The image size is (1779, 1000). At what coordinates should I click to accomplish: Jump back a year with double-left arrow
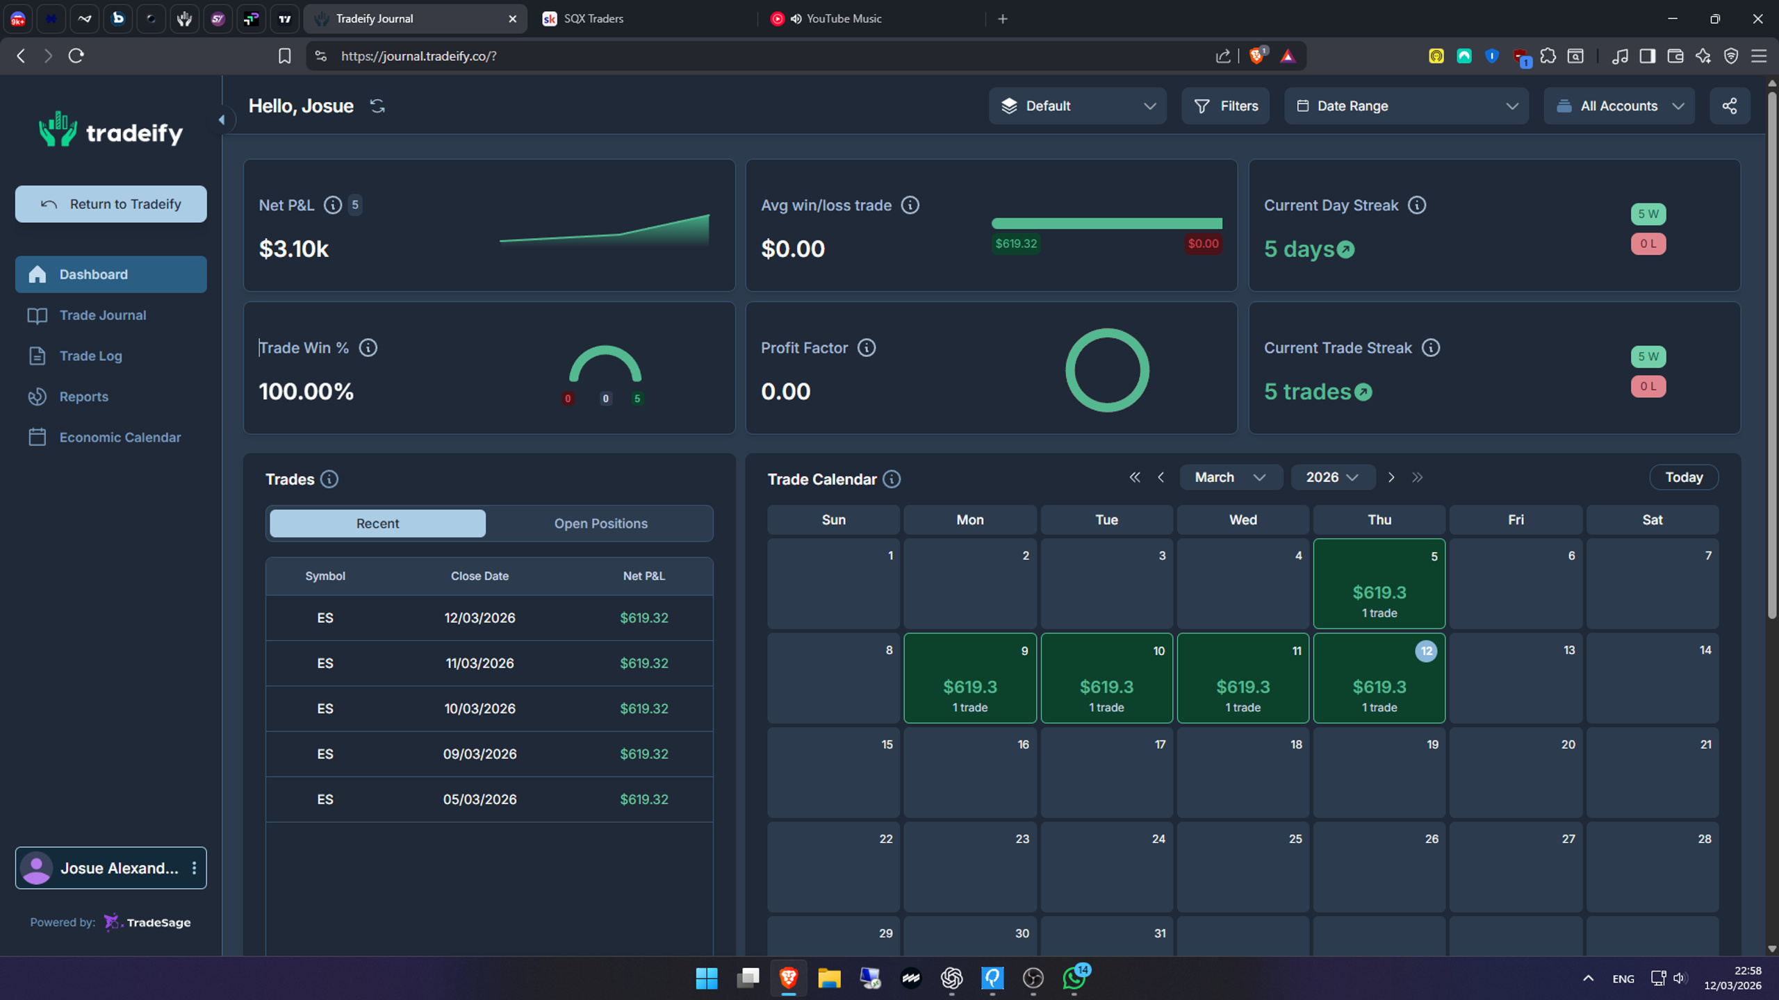point(1135,477)
